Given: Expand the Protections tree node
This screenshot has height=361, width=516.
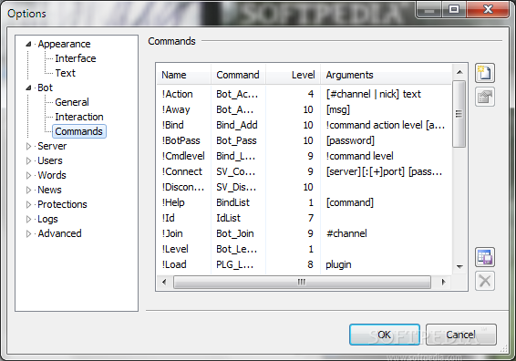Looking at the screenshot, I should point(28,204).
